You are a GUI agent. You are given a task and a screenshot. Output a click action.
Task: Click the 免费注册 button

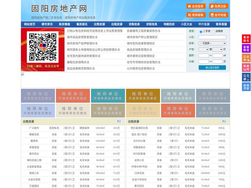(219, 6)
